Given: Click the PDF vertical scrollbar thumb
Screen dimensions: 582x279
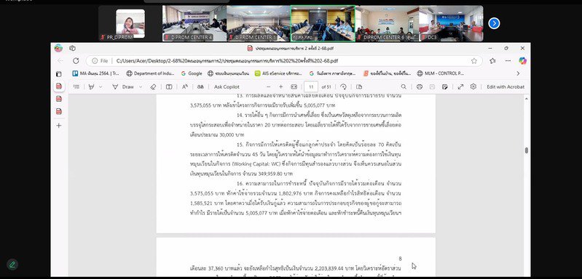Looking at the screenshot, I should (x=527, y=150).
